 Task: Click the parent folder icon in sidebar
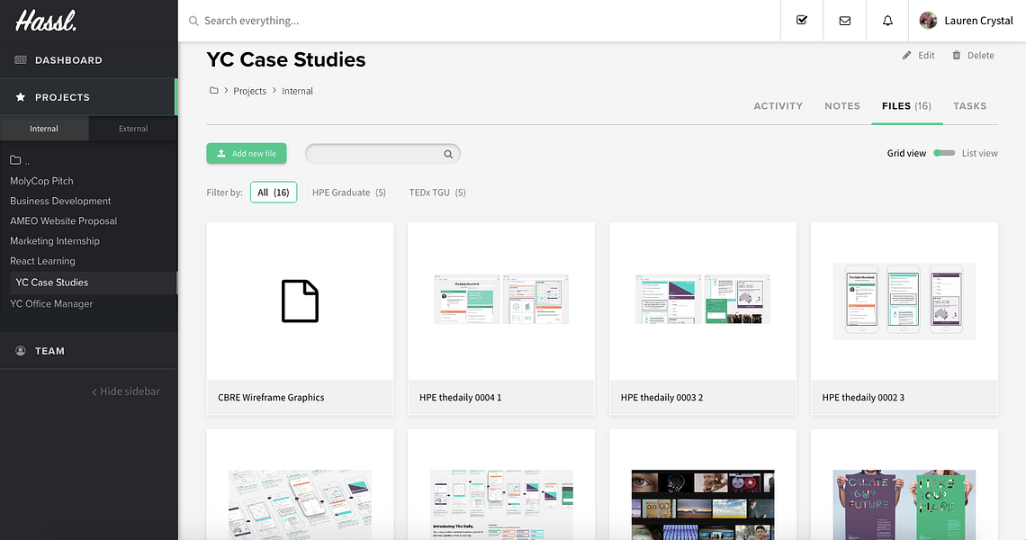click(15, 159)
